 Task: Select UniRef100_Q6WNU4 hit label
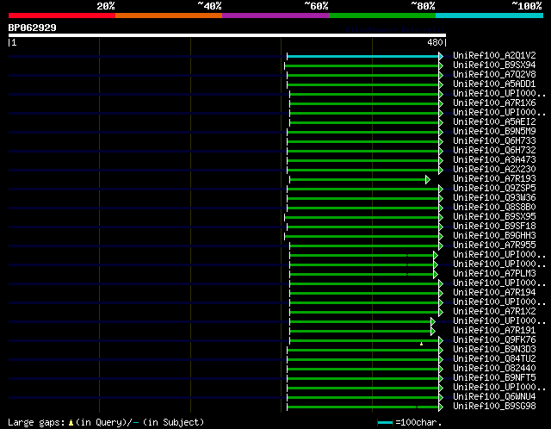(x=494, y=397)
